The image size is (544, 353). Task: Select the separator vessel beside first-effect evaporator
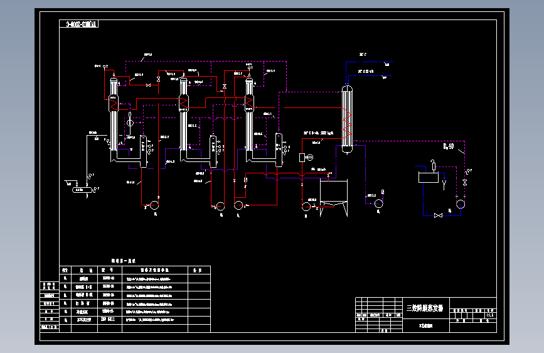(143, 151)
